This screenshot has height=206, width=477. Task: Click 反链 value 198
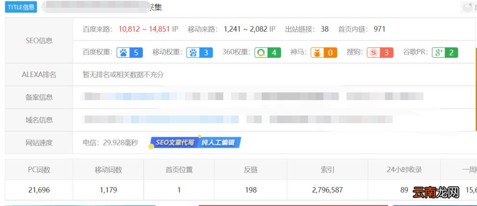coord(251,190)
